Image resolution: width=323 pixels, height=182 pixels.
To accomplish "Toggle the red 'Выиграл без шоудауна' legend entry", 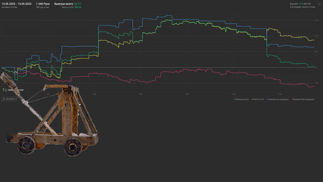I will [x=303, y=99].
